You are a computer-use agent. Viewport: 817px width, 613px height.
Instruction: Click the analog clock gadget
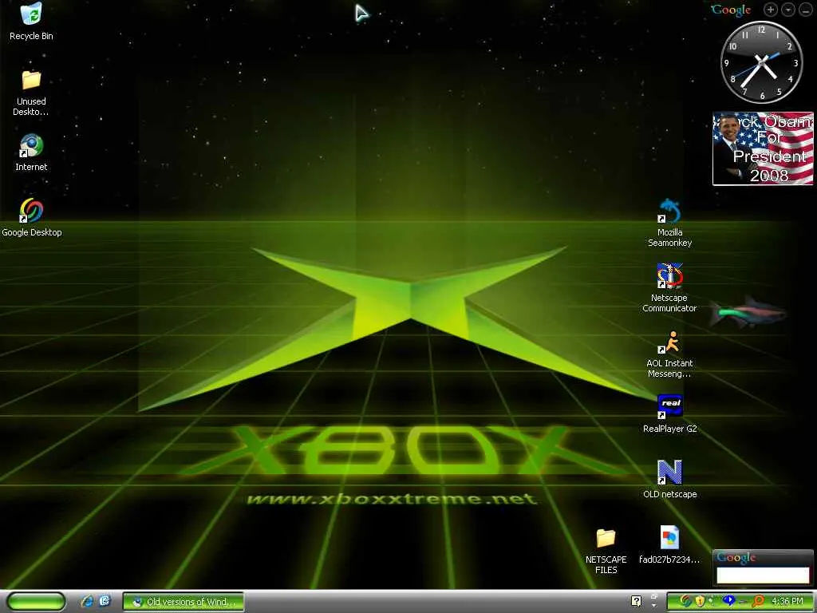(x=761, y=62)
